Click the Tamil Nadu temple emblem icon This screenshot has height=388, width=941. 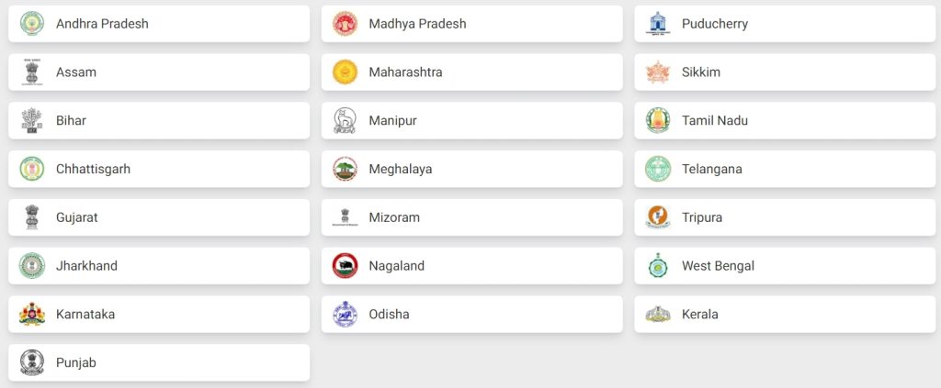click(658, 120)
